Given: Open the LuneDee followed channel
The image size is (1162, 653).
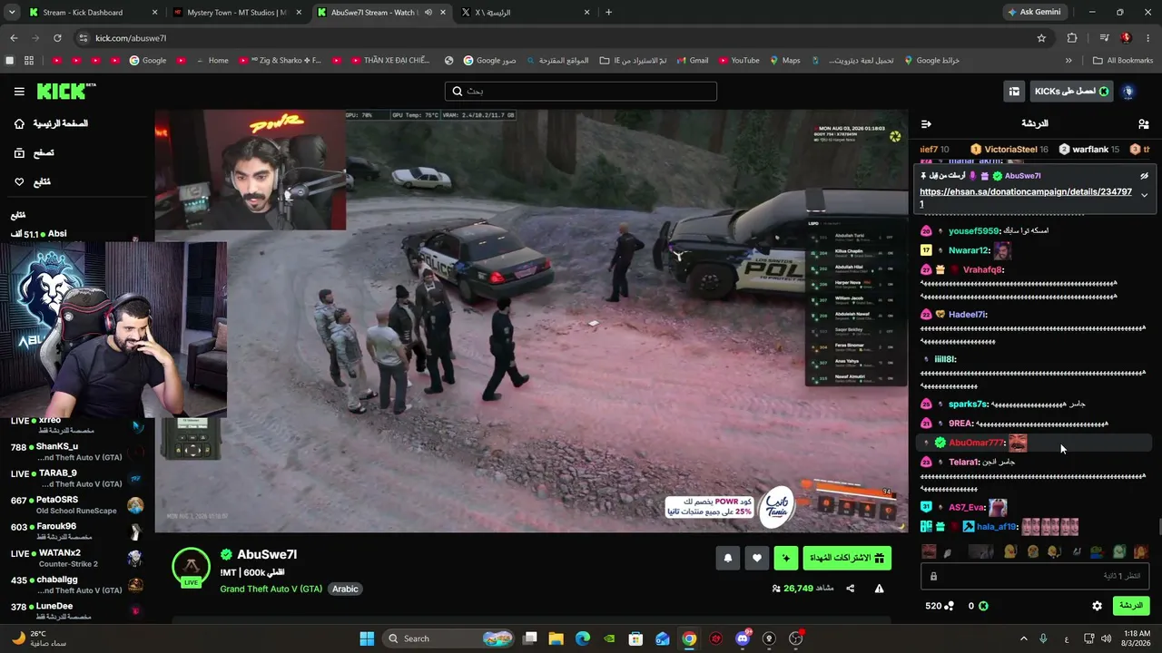Looking at the screenshot, I should pyautogui.click(x=77, y=611).
